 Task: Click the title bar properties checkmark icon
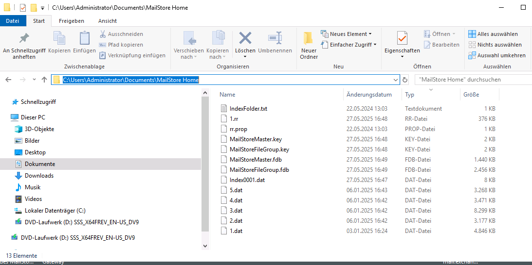tap(23, 8)
